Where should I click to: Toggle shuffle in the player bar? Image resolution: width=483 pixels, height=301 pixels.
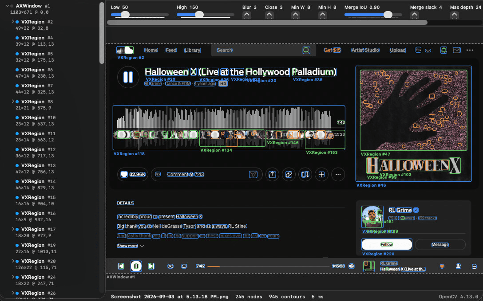(x=170, y=266)
